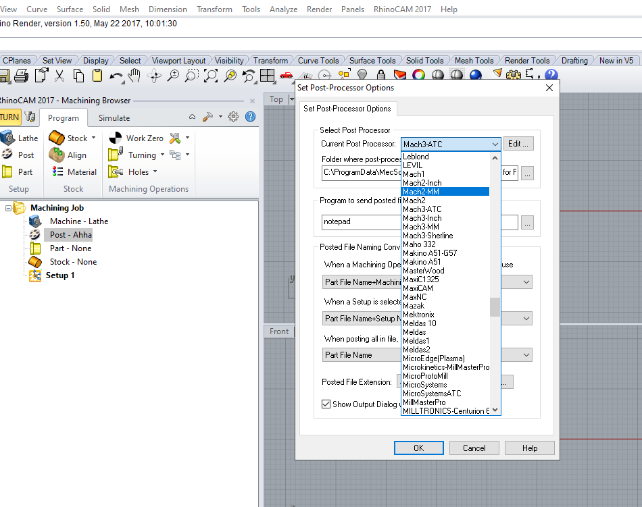Click the Align stock button
The height and width of the screenshot is (507, 642).
68,155
